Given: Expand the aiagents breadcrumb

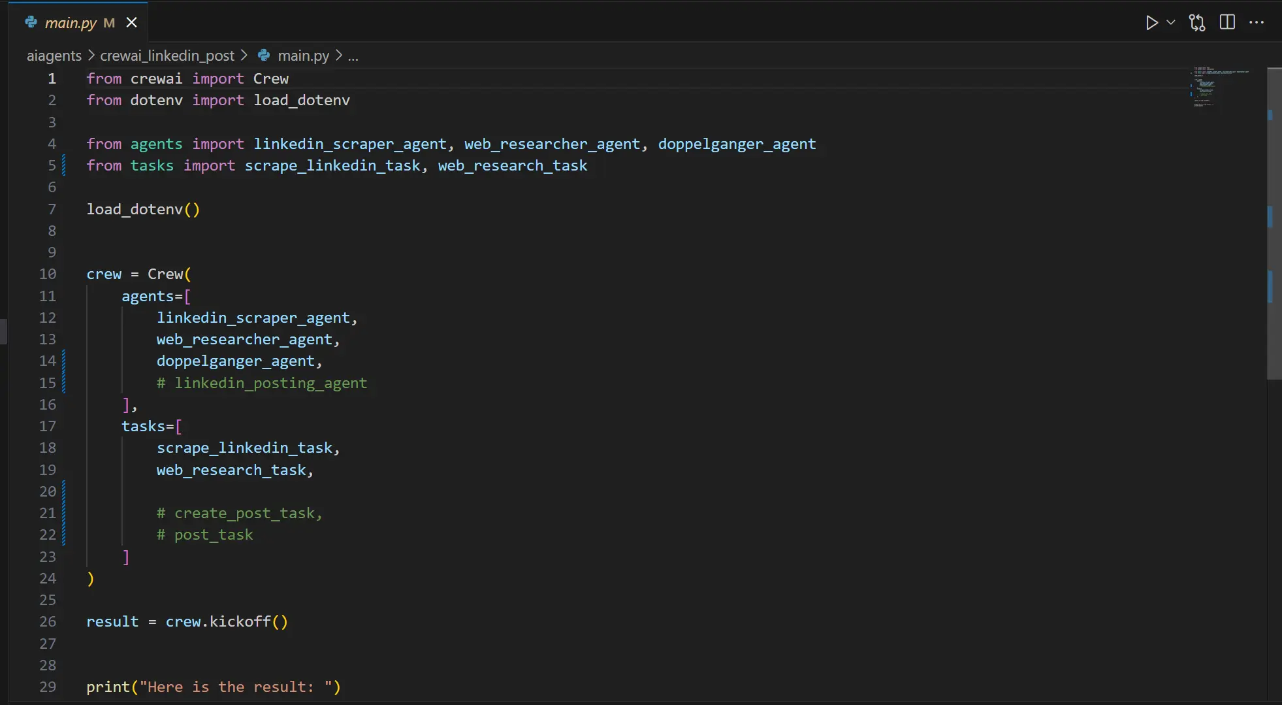Looking at the screenshot, I should coord(54,56).
